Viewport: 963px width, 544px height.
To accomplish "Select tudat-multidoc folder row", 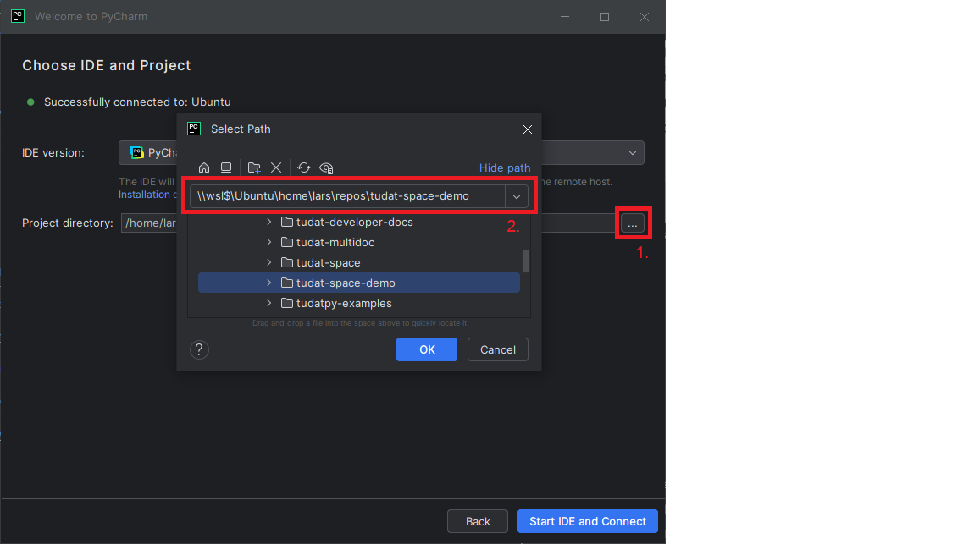I will [358, 242].
